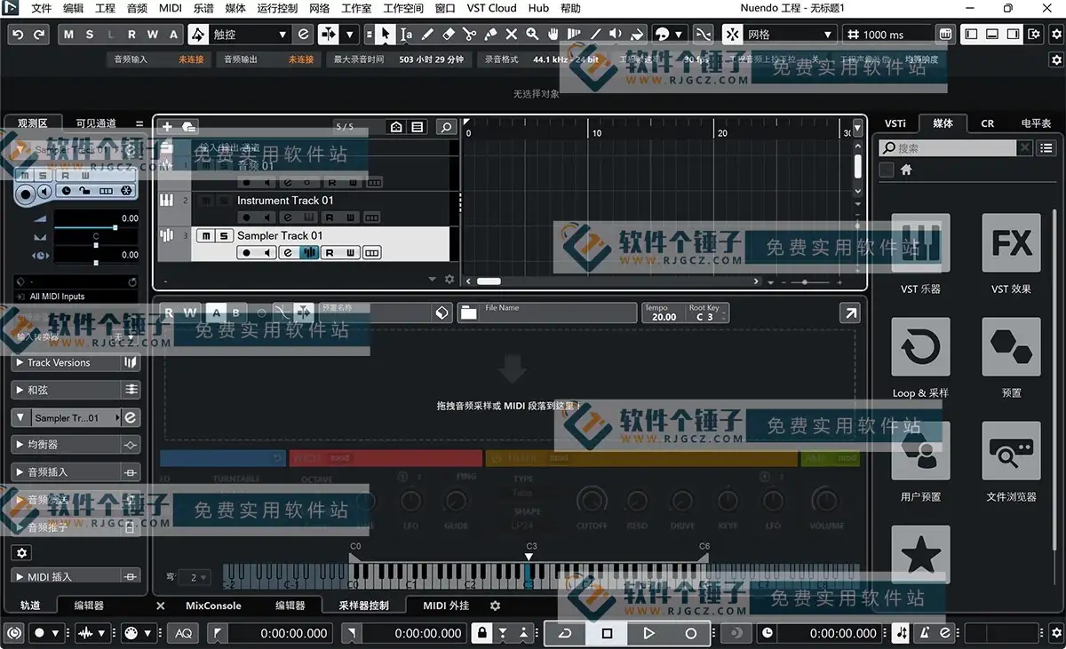Click the Add Track plus icon
The width and height of the screenshot is (1066, 649).
167,127
